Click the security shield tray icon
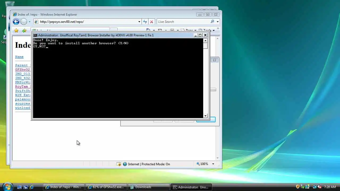 pos(298,187)
